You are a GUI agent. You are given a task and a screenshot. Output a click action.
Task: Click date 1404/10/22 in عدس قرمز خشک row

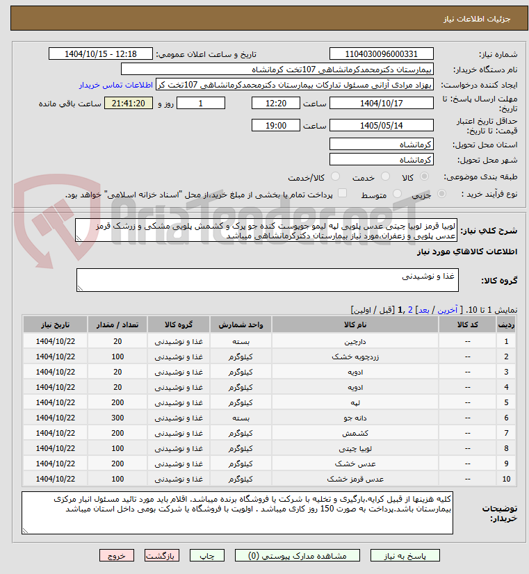[x=56, y=479]
